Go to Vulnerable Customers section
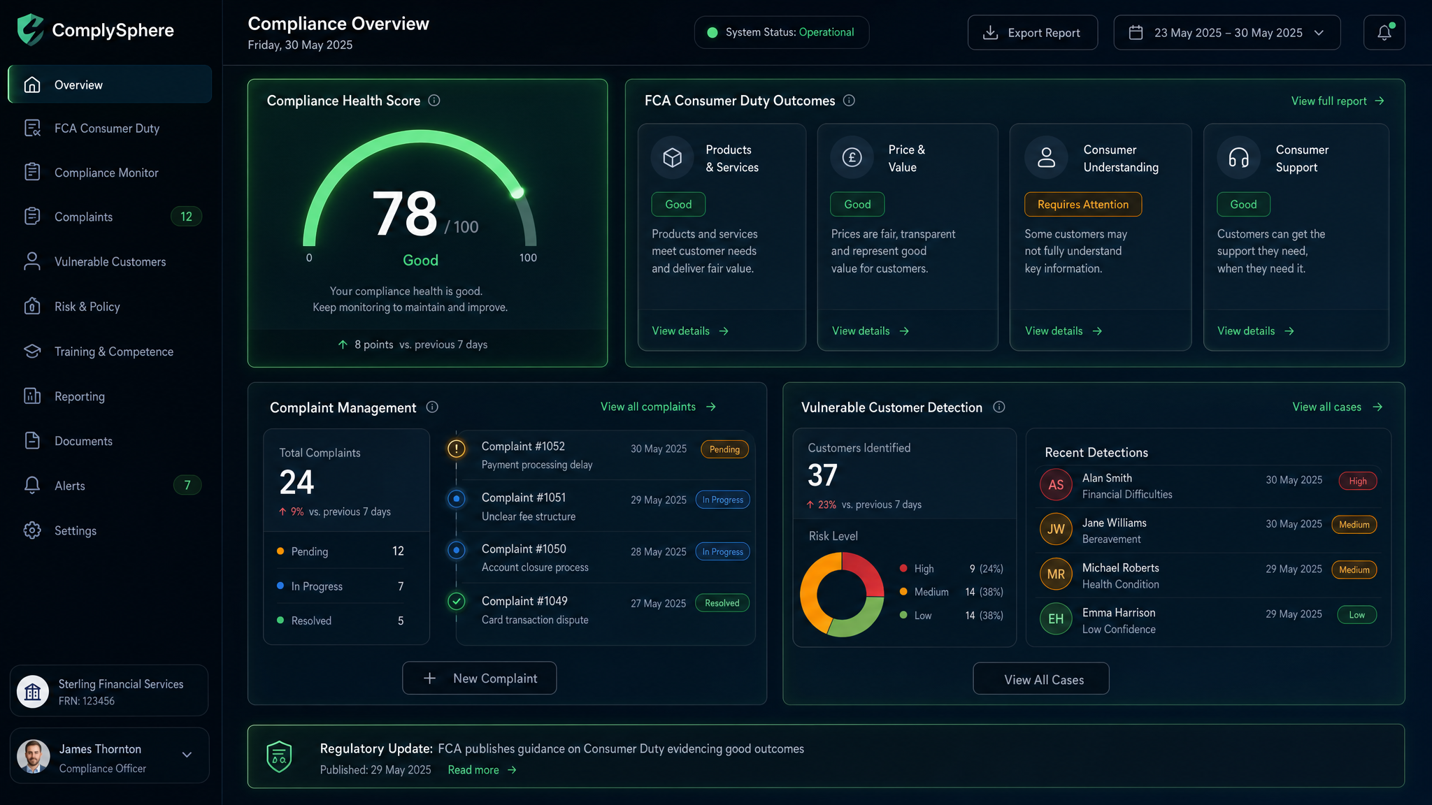1432x805 pixels. click(x=110, y=261)
